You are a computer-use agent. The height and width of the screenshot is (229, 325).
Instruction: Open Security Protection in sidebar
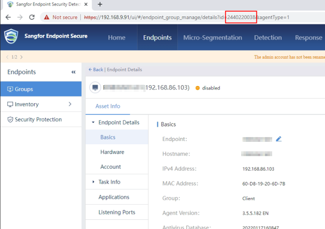[38, 119]
